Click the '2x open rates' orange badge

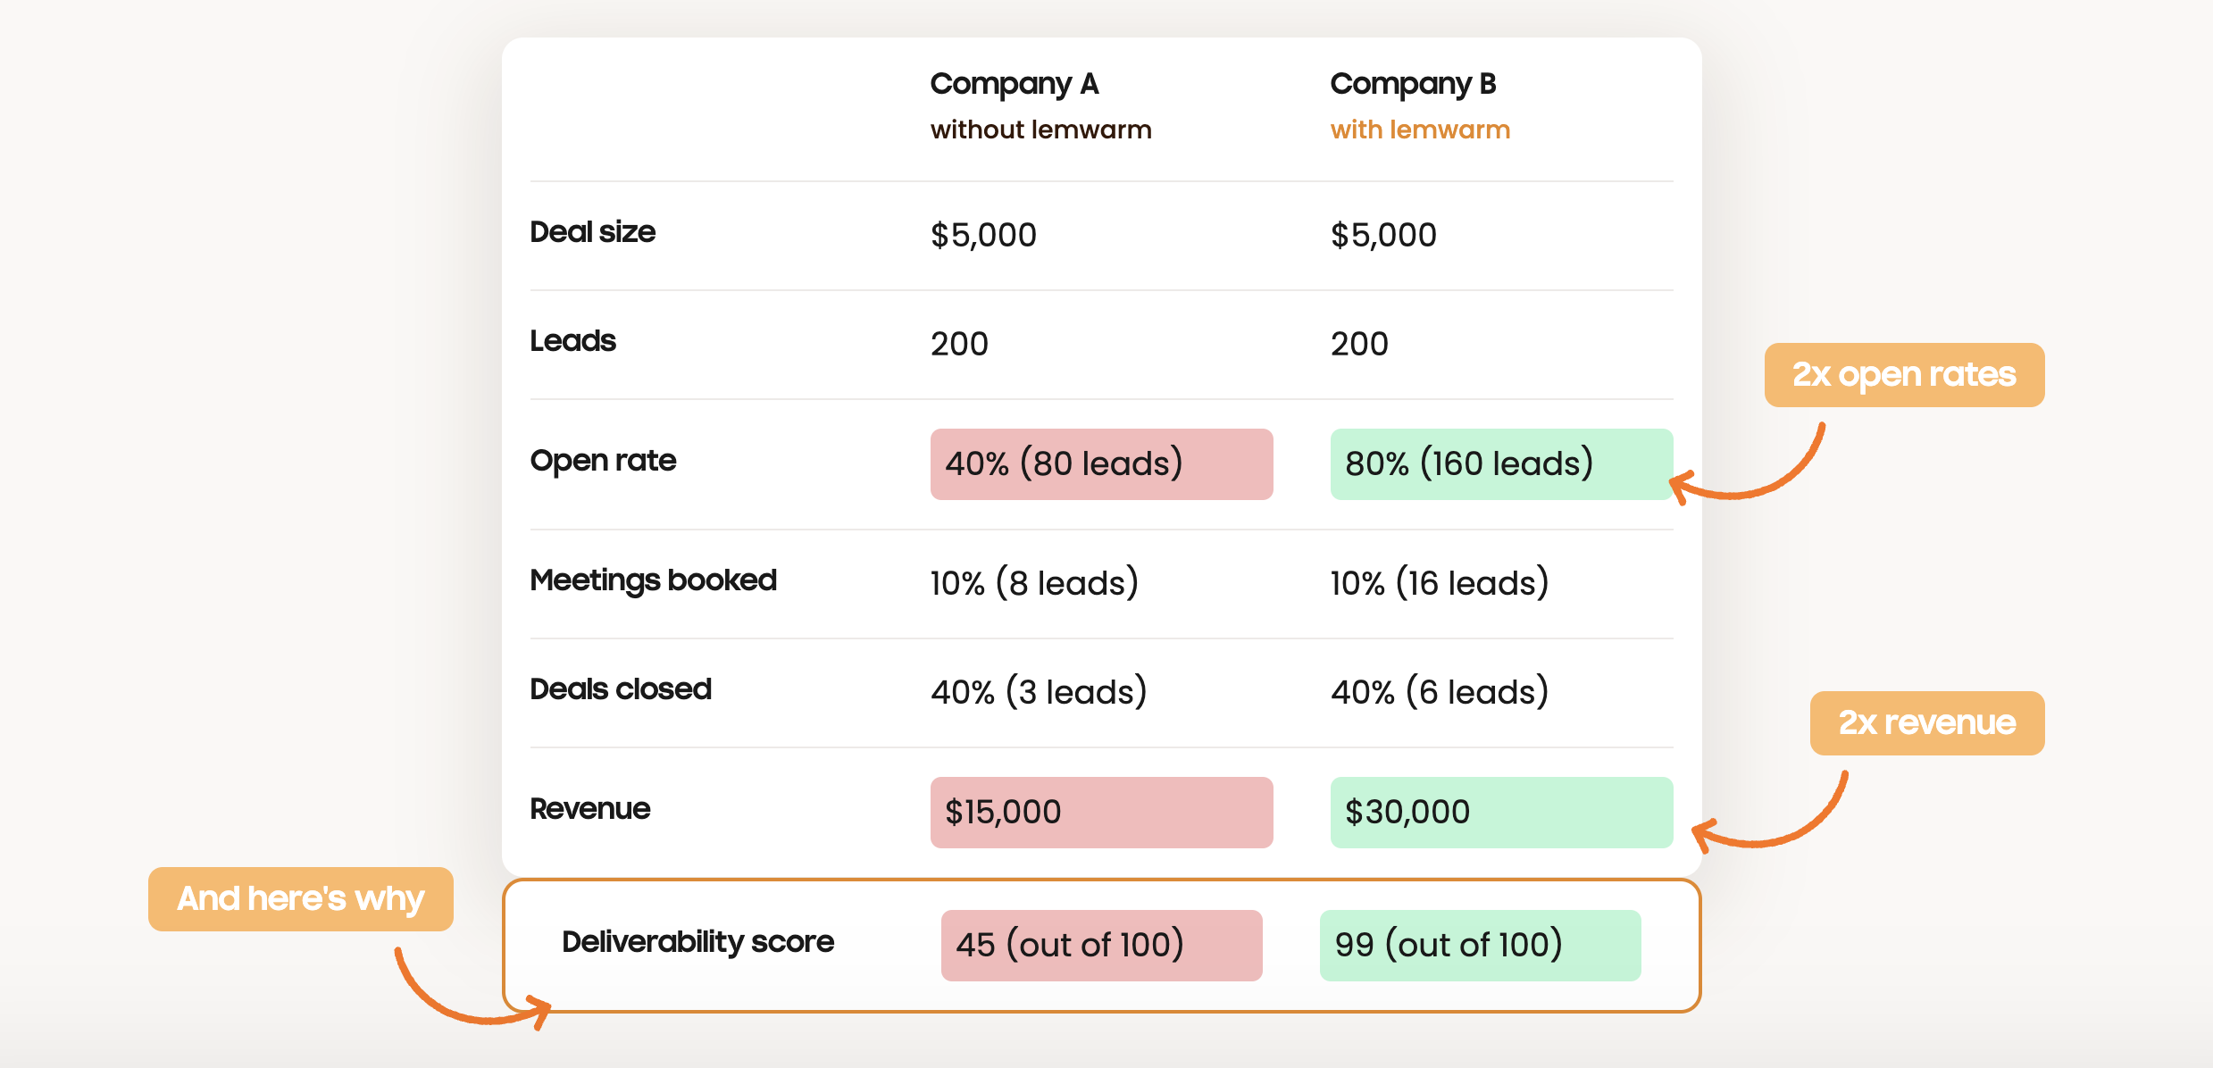(x=1903, y=375)
